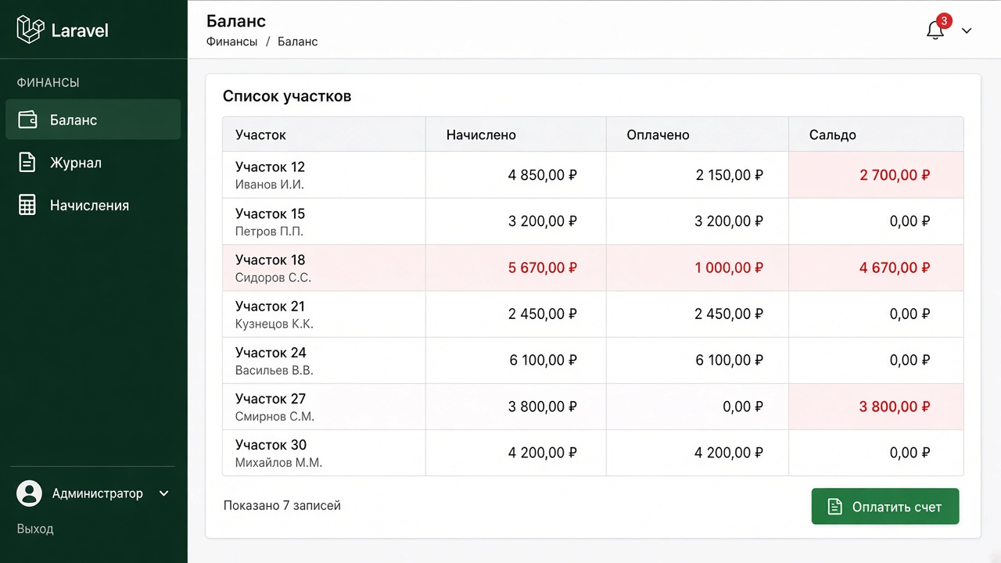1001x563 pixels.
Task: Open the Журнал sidebar menu item
Action: tap(93, 163)
